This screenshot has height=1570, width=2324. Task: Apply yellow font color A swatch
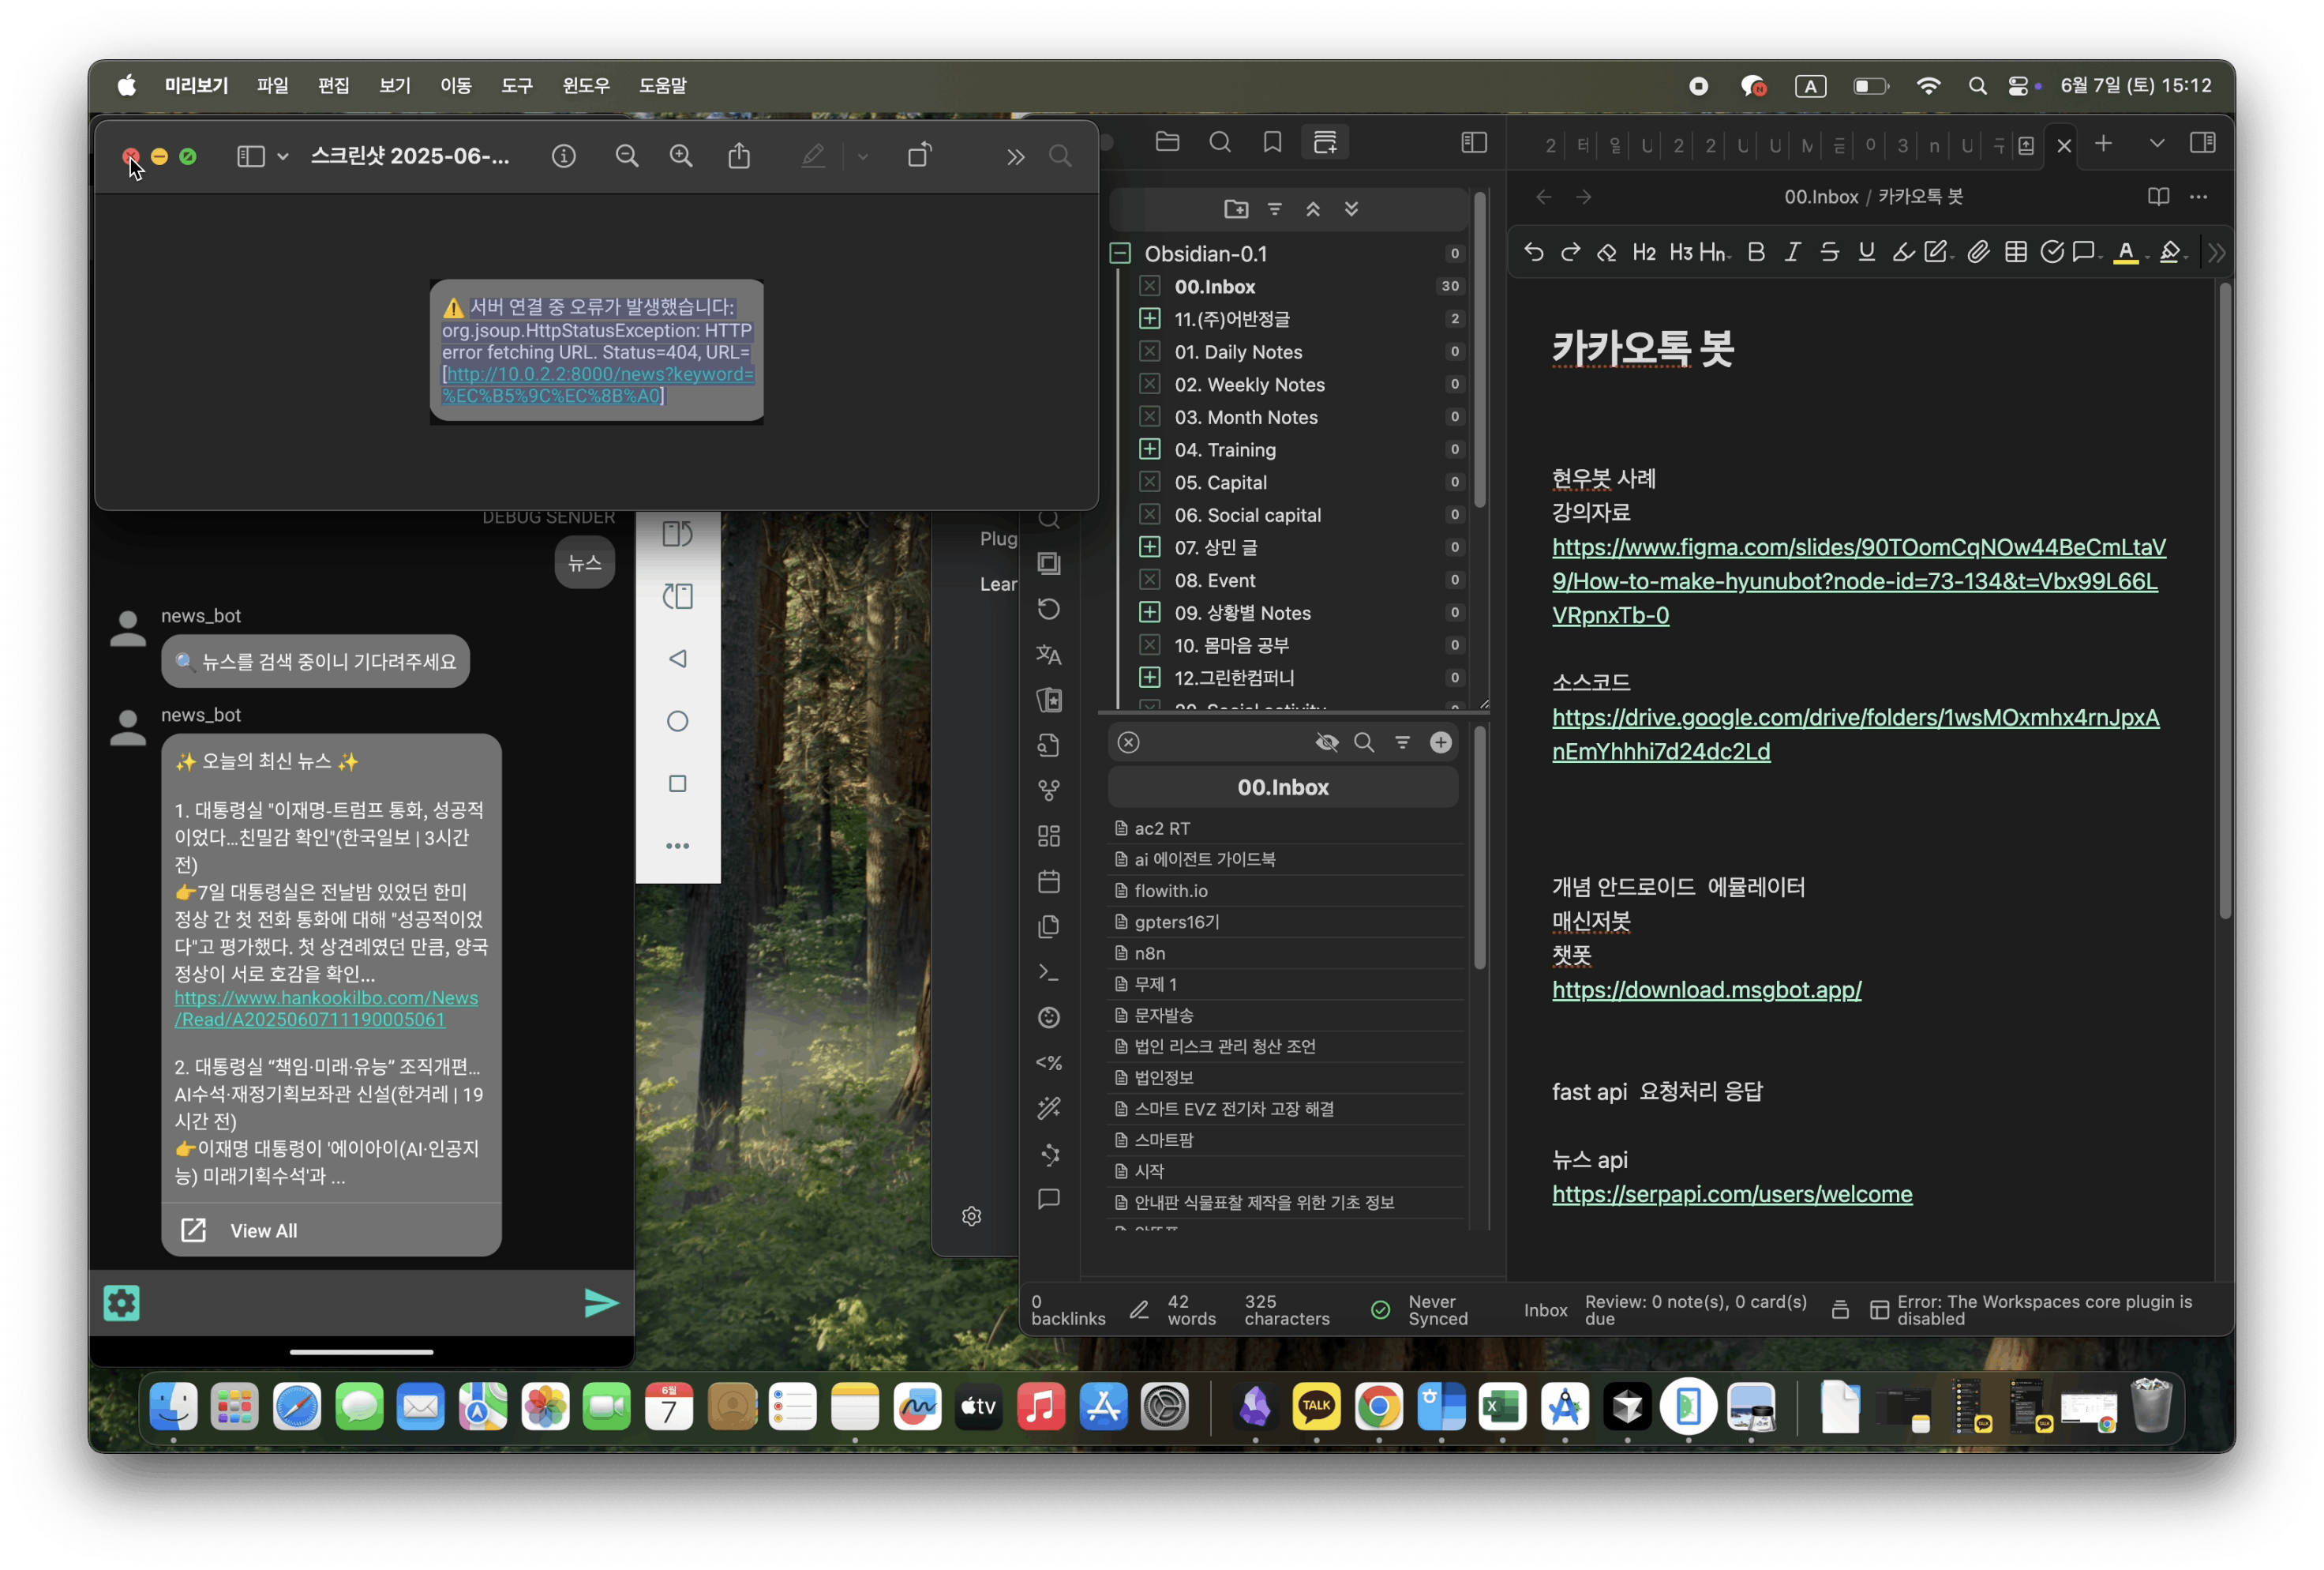point(2125,252)
